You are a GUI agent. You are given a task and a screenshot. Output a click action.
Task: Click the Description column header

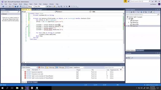click(x=35, y=70)
